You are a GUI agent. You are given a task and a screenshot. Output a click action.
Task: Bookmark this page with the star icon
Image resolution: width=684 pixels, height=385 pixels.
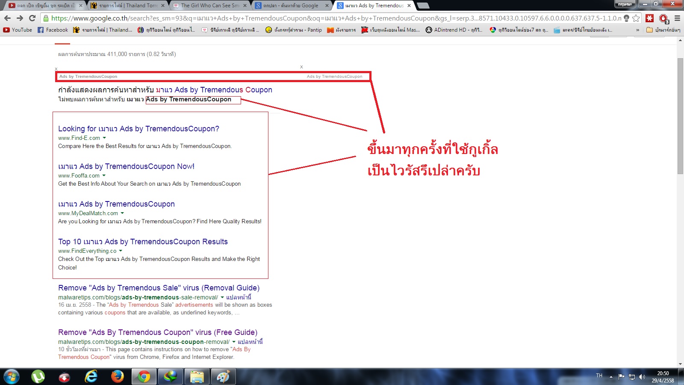click(636, 18)
